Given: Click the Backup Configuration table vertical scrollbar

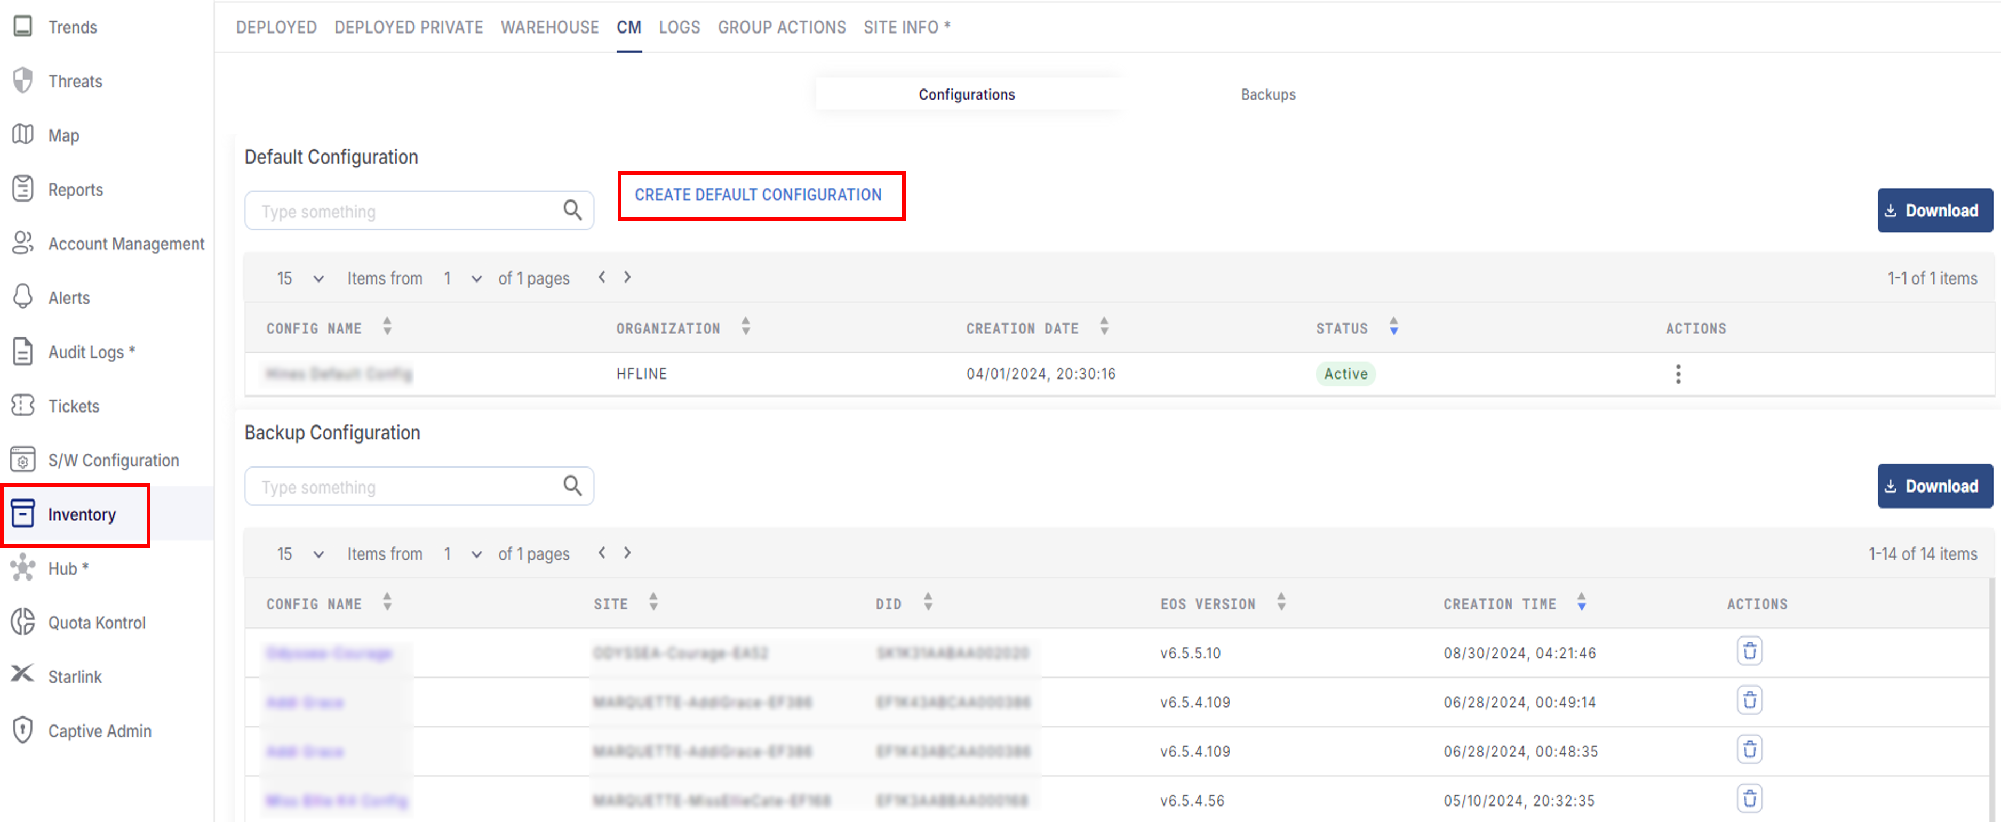Looking at the screenshot, I should click(x=1992, y=698).
